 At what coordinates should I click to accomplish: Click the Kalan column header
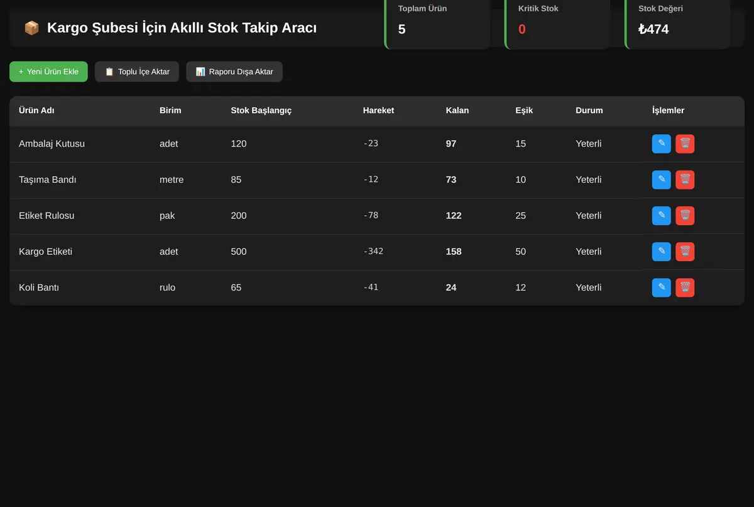click(x=457, y=111)
